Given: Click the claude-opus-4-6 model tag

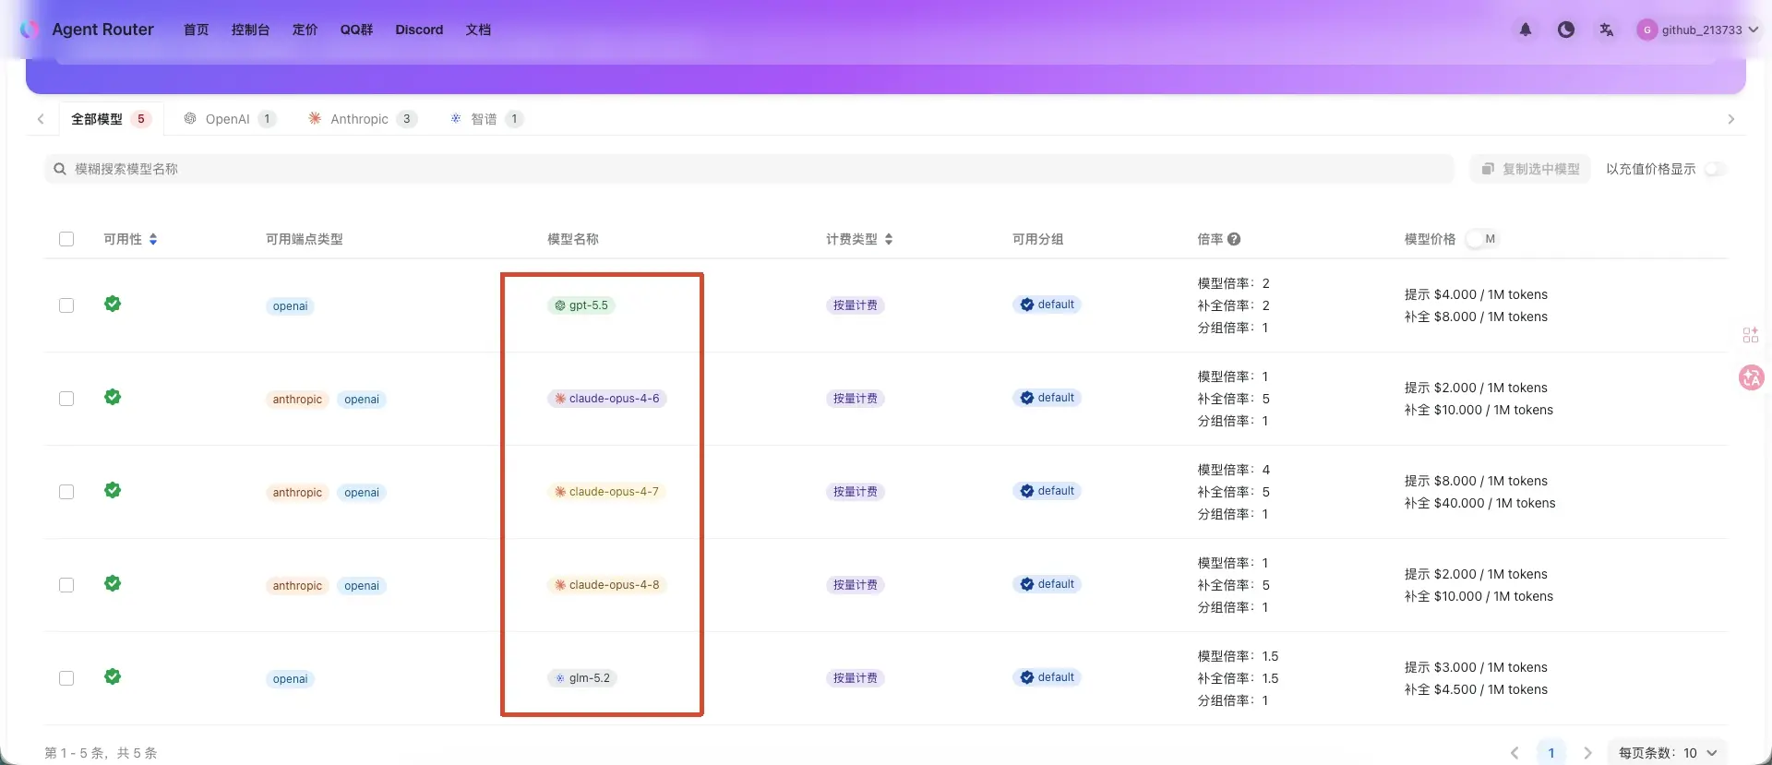Looking at the screenshot, I should 607,399.
